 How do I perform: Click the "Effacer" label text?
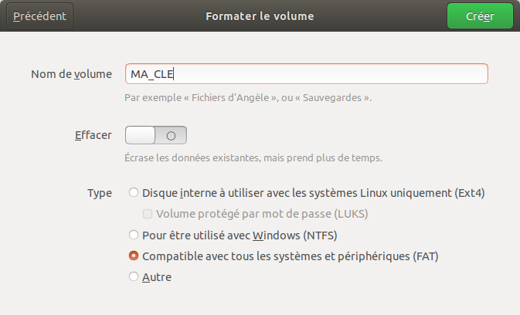(x=93, y=135)
